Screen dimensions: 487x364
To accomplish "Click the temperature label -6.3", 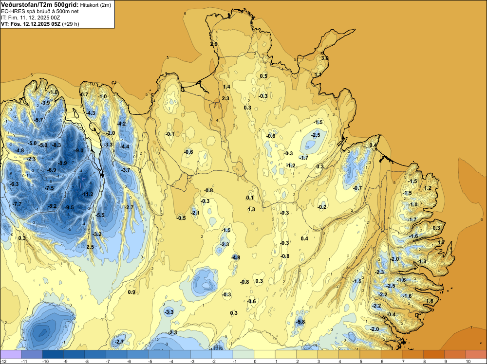I will [14, 184].
